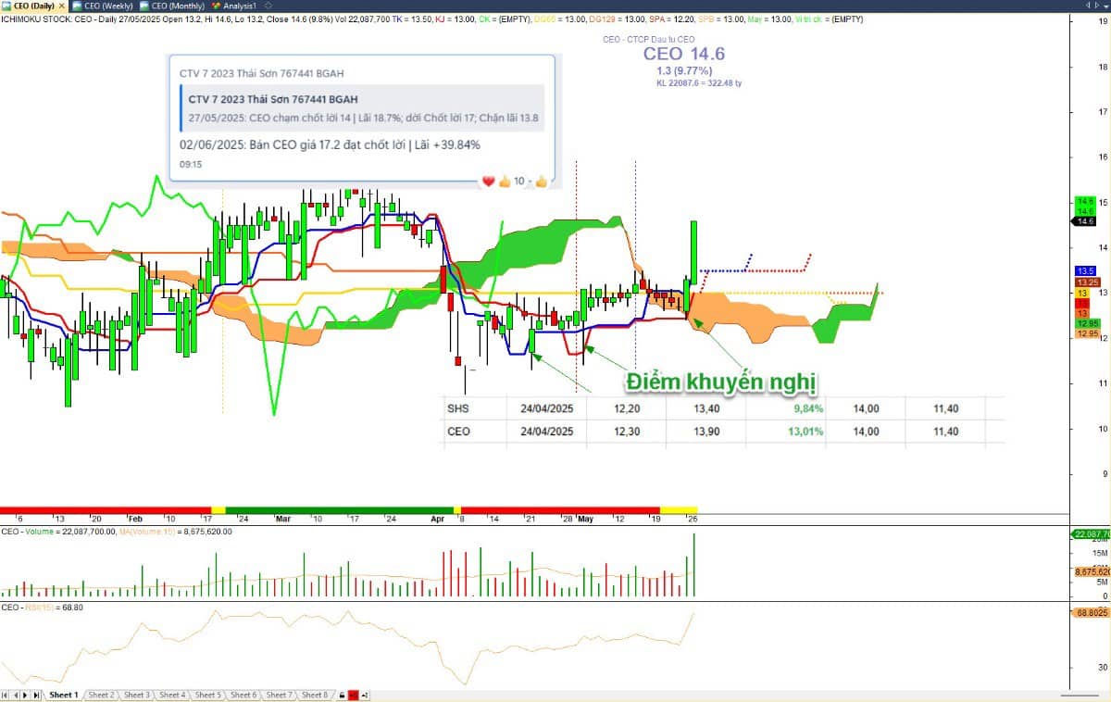
Task: Click the black 14.6 price axis label
Action: click(x=1084, y=221)
